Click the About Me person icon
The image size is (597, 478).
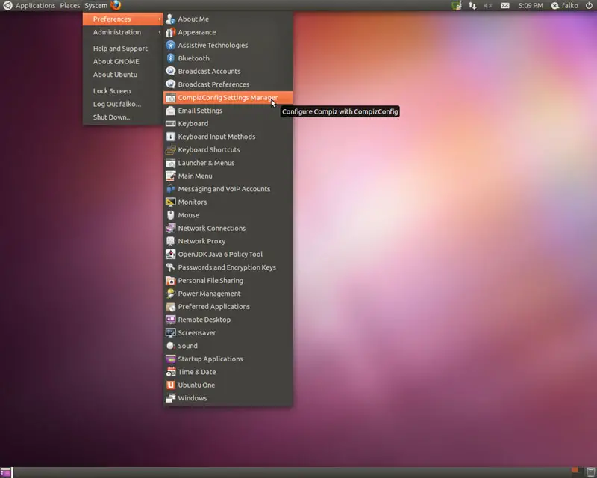click(x=171, y=19)
